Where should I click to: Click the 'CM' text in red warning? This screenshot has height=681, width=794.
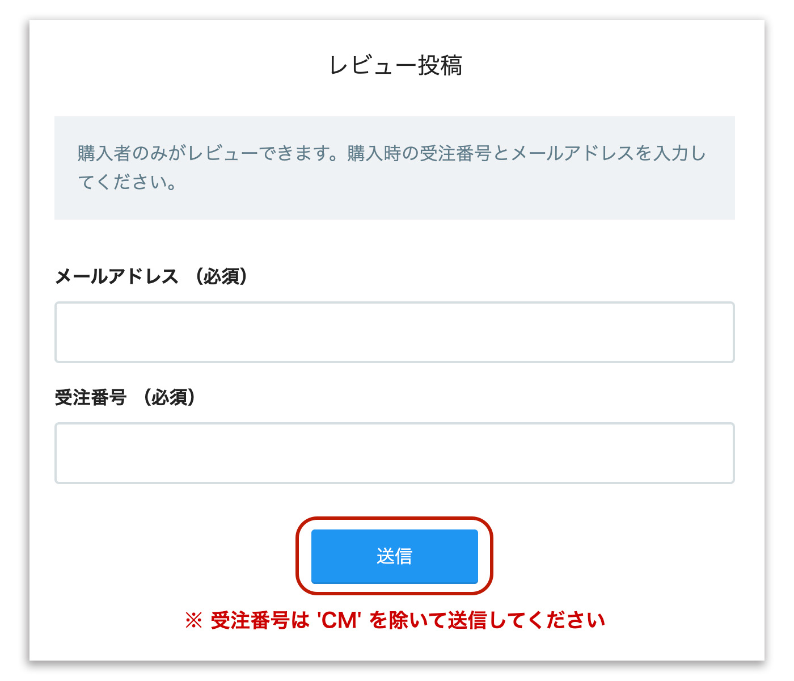tap(341, 620)
